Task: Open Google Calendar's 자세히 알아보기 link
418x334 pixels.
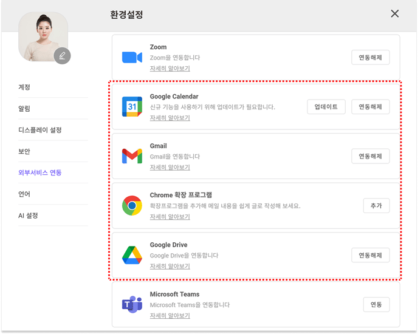Action: 170,118
